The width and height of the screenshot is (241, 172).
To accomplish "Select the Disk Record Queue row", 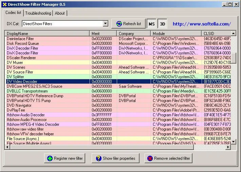I will point(118,44).
